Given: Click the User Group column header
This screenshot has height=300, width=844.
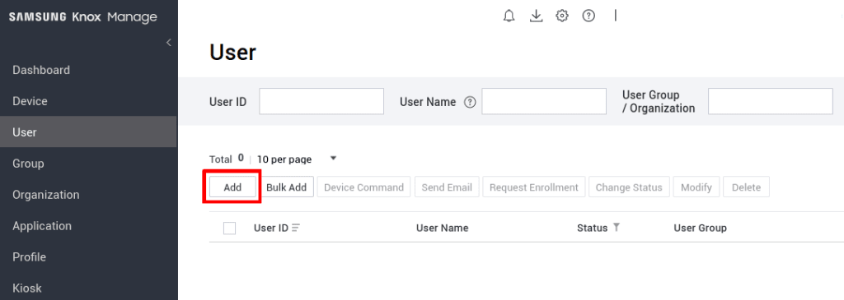Looking at the screenshot, I should click(701, 228).
